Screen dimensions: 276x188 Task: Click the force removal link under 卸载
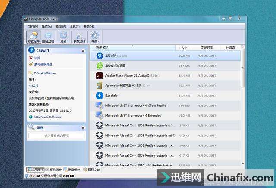point(43,64)
